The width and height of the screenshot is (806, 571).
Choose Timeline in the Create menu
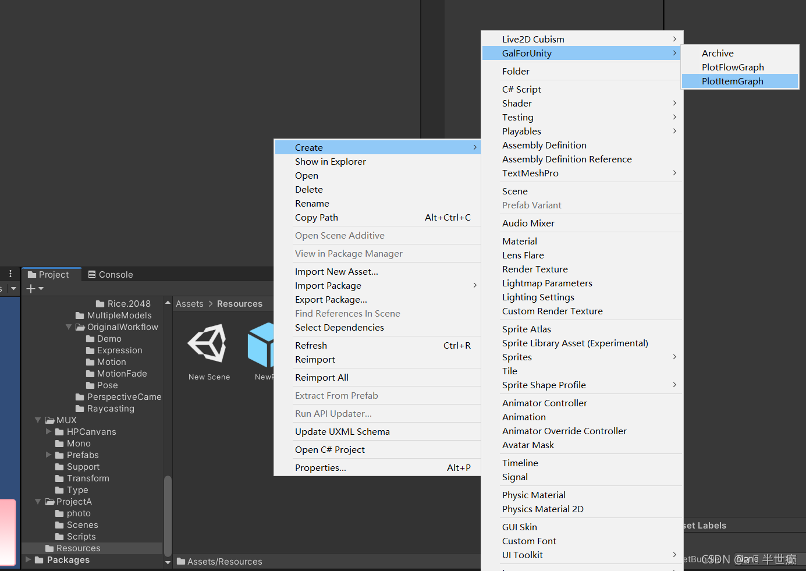click(582, 463)
